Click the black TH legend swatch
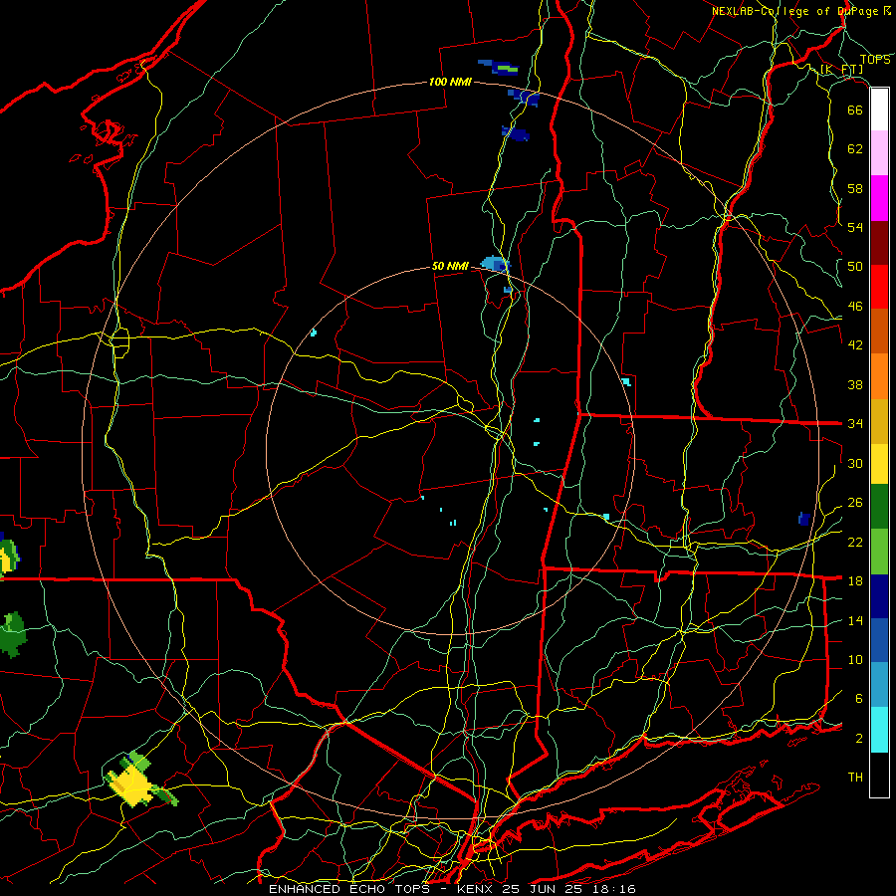 [x=879, y=775]
